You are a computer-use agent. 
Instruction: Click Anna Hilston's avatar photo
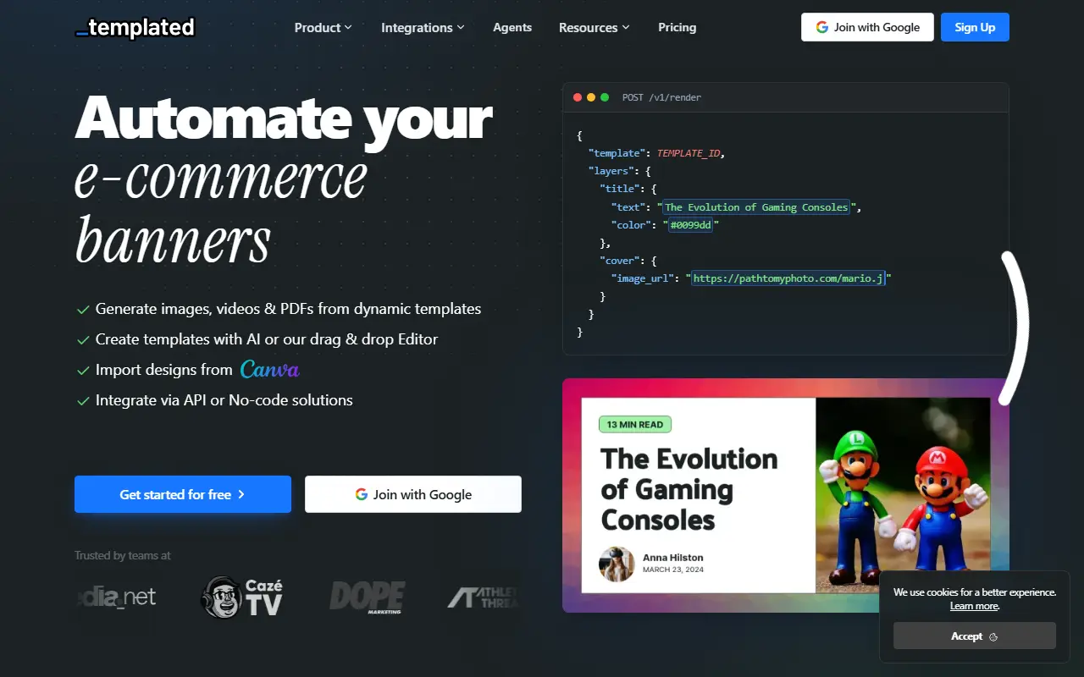(617, 564)
